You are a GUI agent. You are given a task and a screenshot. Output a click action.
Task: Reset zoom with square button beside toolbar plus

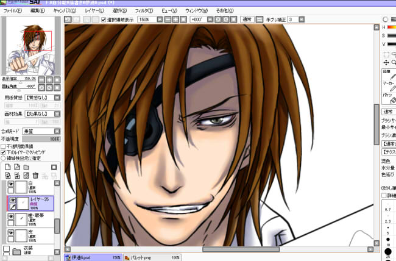click(x=183, y=20)
